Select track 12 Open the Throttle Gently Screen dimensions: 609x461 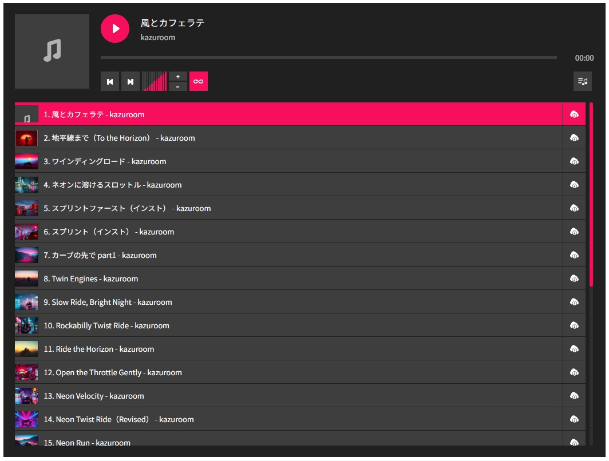coord(113,372)
